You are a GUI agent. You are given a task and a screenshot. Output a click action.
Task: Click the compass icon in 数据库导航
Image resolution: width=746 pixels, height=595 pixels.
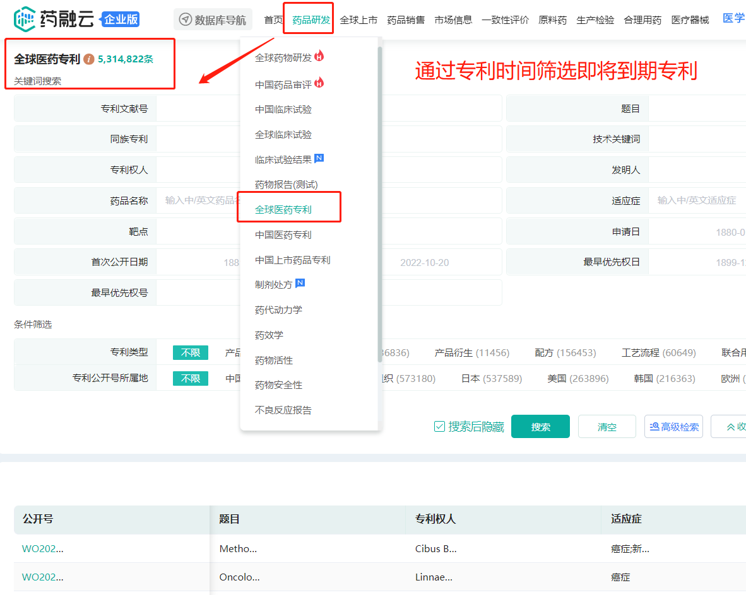[x=186, y=20]
